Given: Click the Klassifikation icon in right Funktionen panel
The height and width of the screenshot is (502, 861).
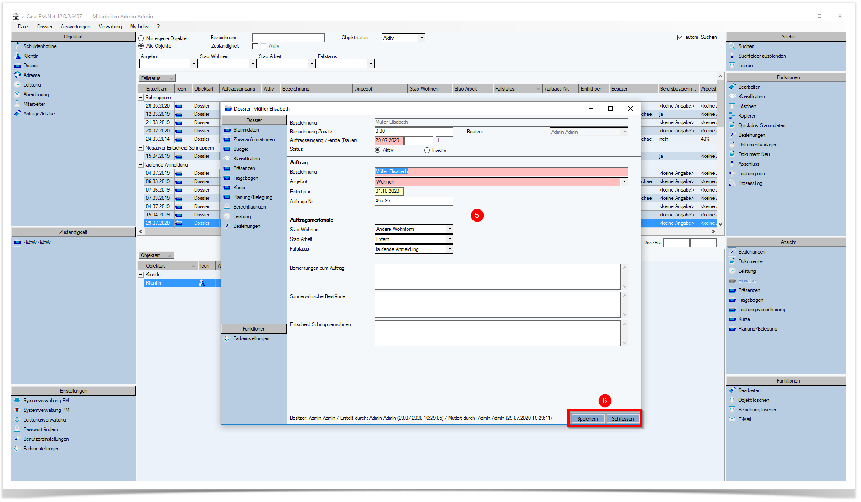Looking at the screenshot, I should [x=732, y=96].
